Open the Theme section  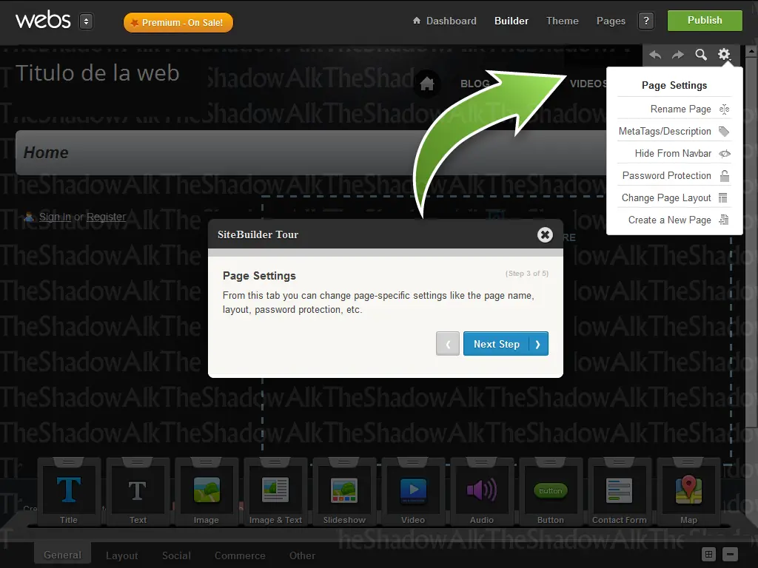point(563,21)
